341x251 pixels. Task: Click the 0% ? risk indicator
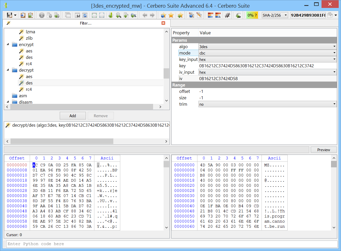pyautogui.click(x=252, y=15)
